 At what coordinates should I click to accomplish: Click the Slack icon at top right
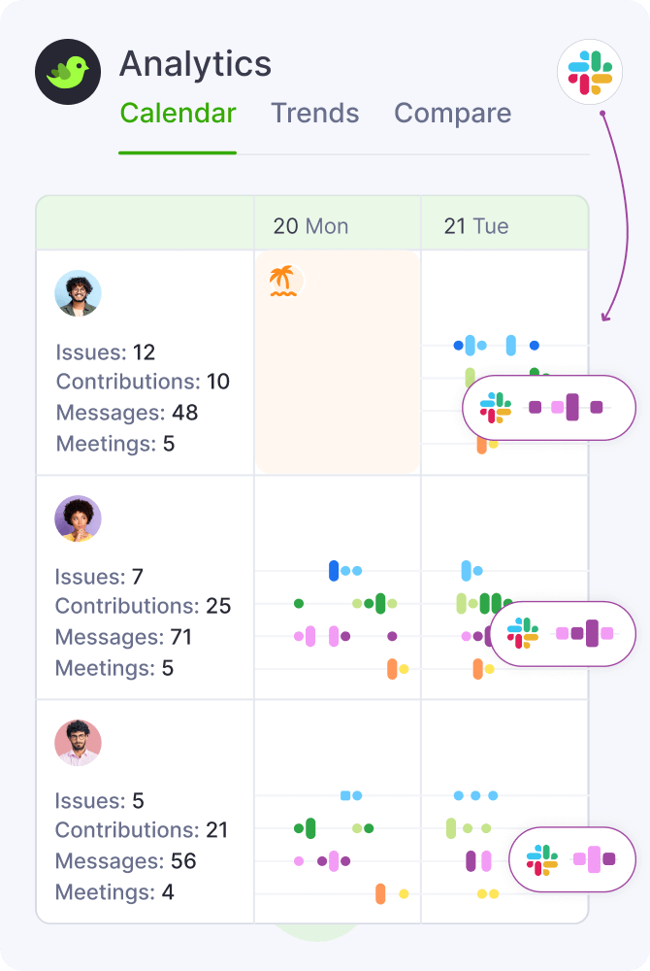(x=590, y=72)
